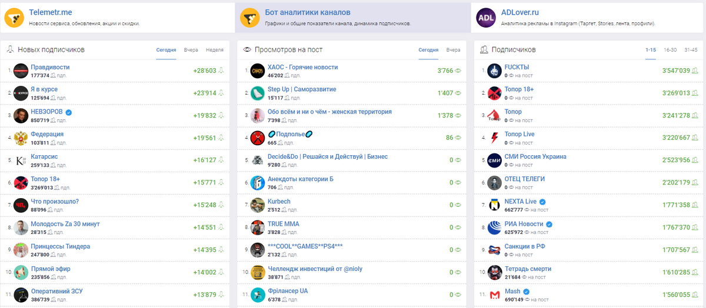Open the Telemetr.me yellow logo icon
The width and height of the screenshot is (706, 308).
click(x=14, y=18)
